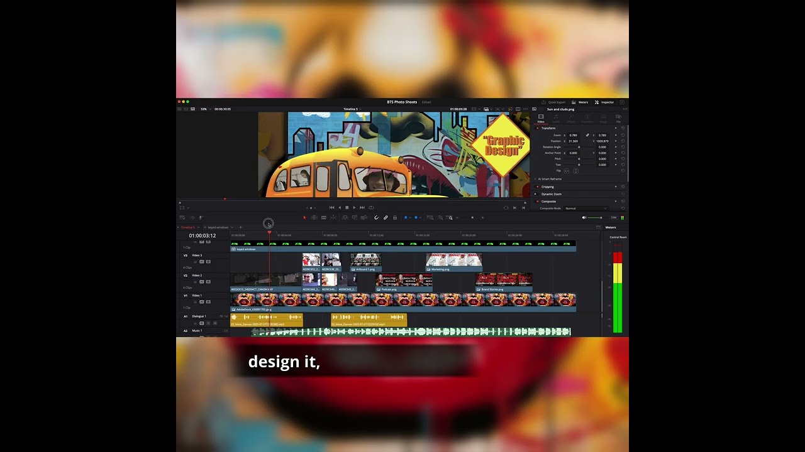Click the Video 3 track name label
The image size is (805, 452).
pos(197,256)
